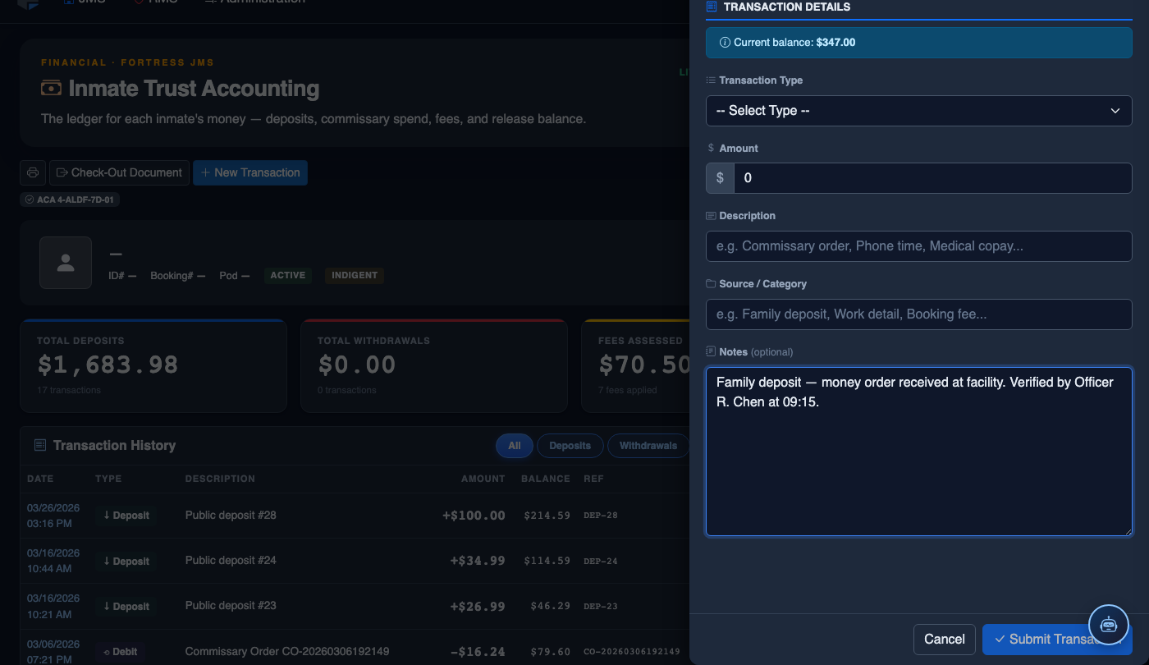Click the ACTIVE status badge
The width and height of the screenshot is (1149, 665).
[x=288, y=276]
